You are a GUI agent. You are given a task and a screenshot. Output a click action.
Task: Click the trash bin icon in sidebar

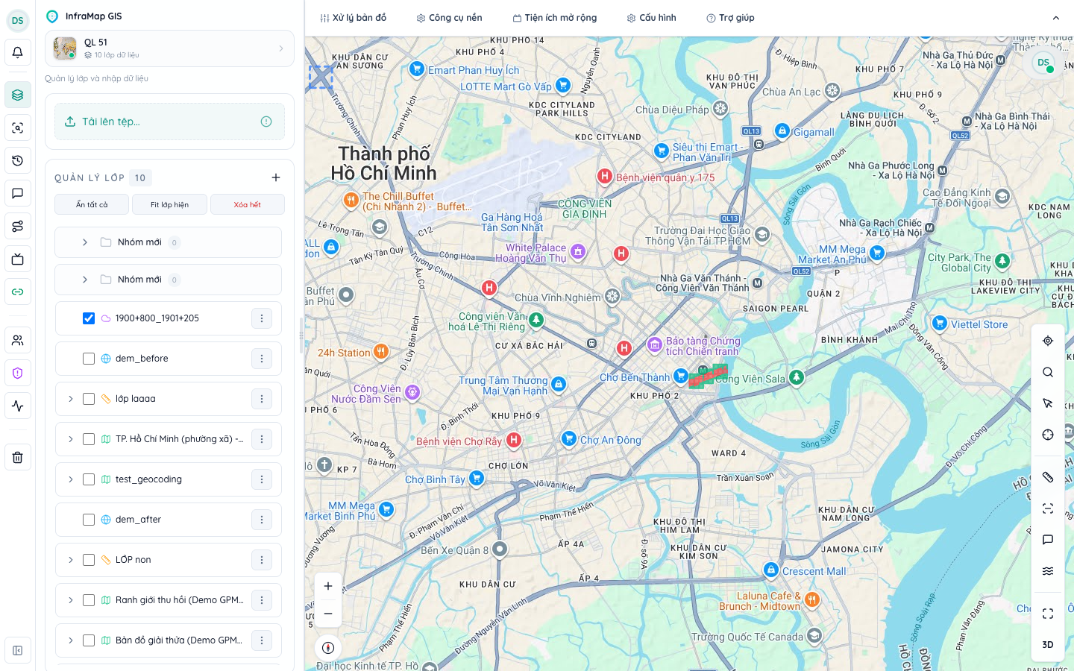coord(18,457)
